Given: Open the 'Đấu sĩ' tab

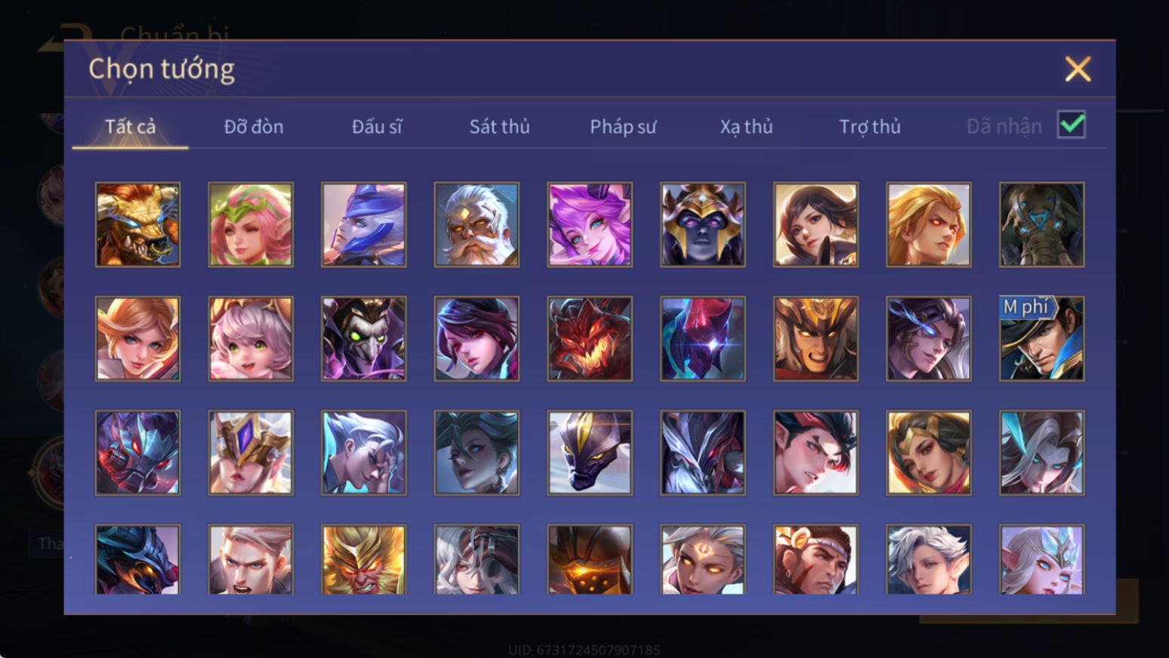Looking at the screenshot, I should (x=377, y=126).
